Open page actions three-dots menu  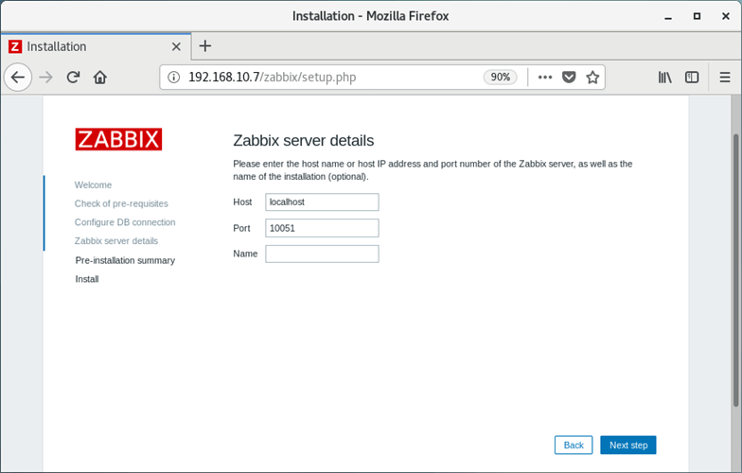click(545, 78)
